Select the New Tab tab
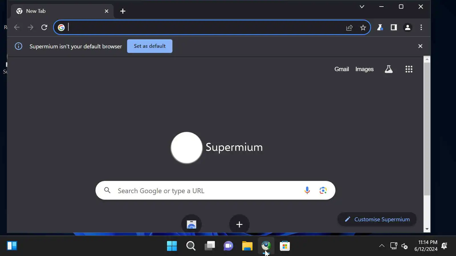456x256 pixels. 62,11
